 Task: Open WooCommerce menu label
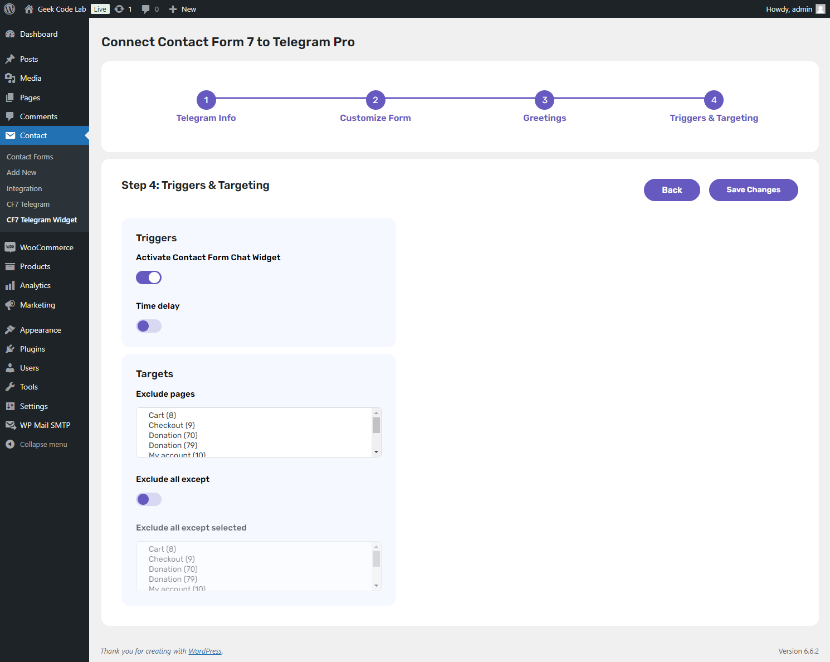pos(47,247)
